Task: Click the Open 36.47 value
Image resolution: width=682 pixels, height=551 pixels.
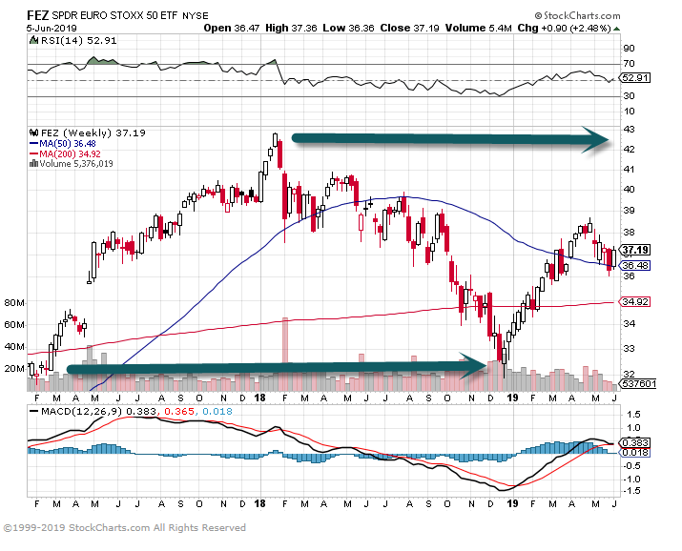Action: tap(232, 29)
